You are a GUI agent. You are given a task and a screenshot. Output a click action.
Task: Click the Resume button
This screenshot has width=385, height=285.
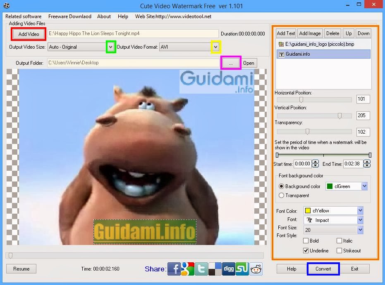[21, 269]
